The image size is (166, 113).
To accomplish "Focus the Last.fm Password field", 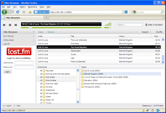I will (24, 67).
